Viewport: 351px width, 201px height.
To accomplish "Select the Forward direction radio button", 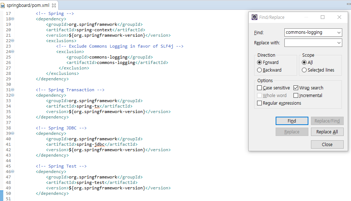I will coord(260,63).
